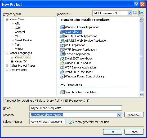147x138 pixels.
Task: Select Test under Visual C++
Action: click(18, 45)
